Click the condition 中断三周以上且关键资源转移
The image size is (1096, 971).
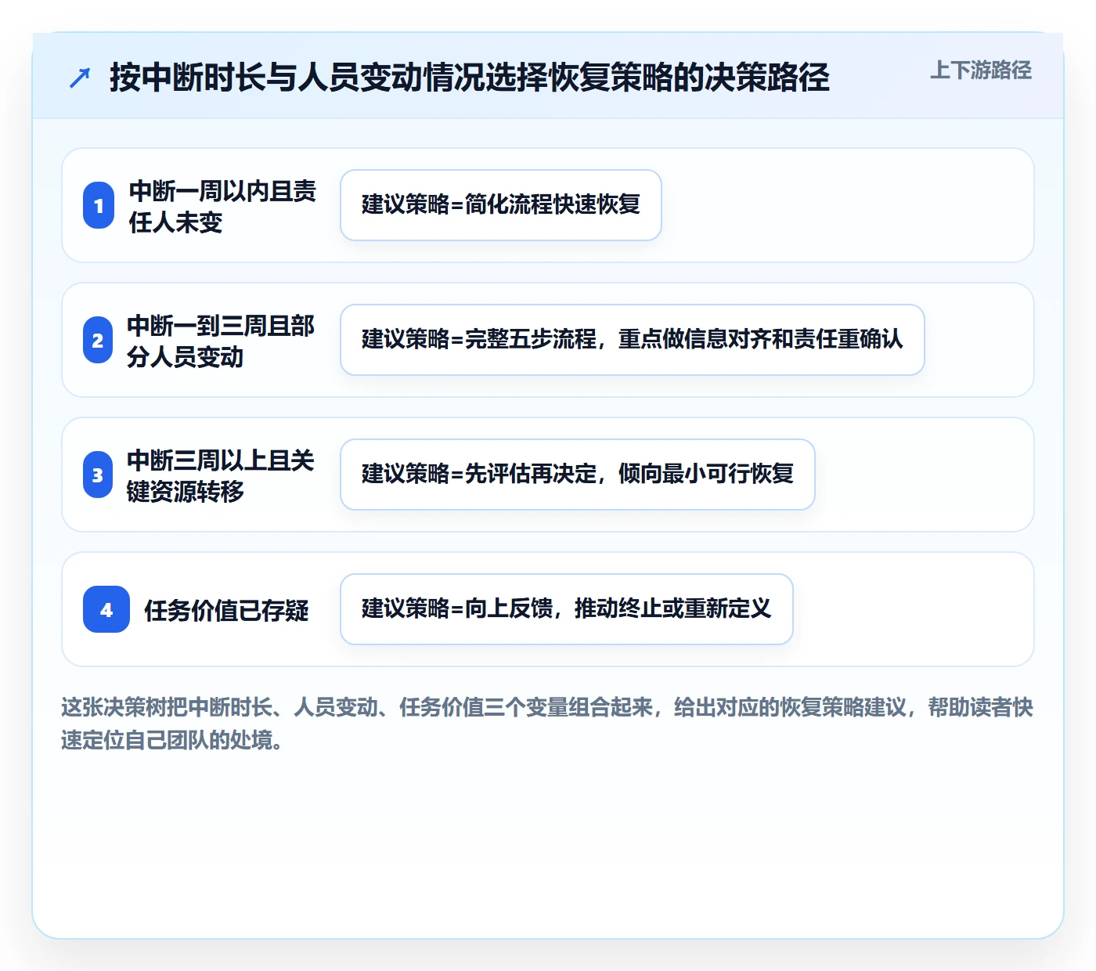tap(221, 475)
